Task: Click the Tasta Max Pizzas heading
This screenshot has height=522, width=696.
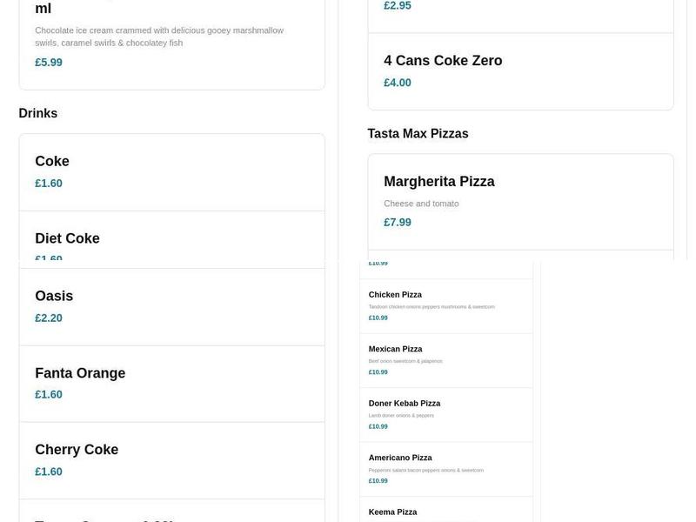Action: (418, 133)
